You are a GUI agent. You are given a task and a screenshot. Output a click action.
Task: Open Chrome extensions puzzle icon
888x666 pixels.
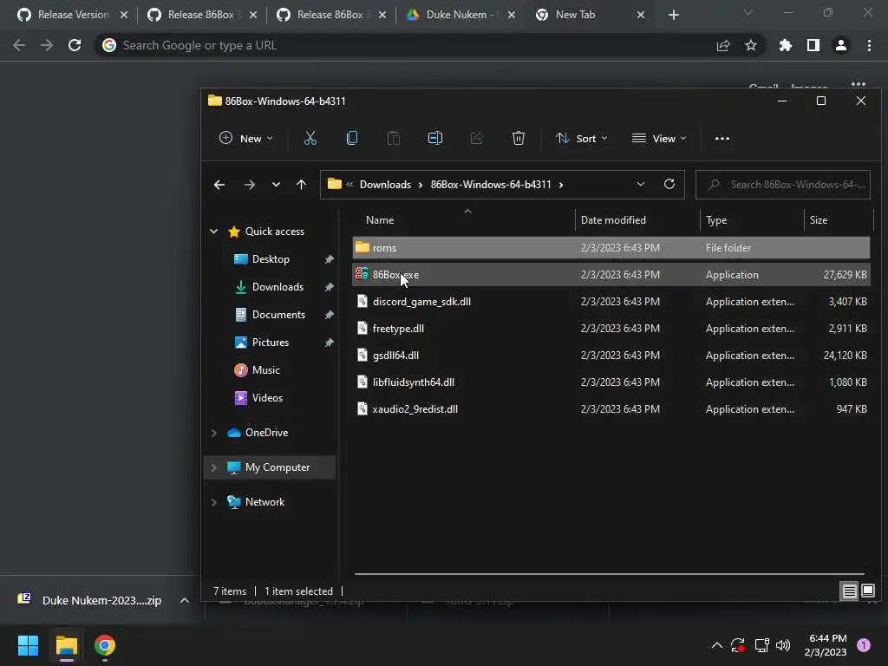click(x=785, y=45)
